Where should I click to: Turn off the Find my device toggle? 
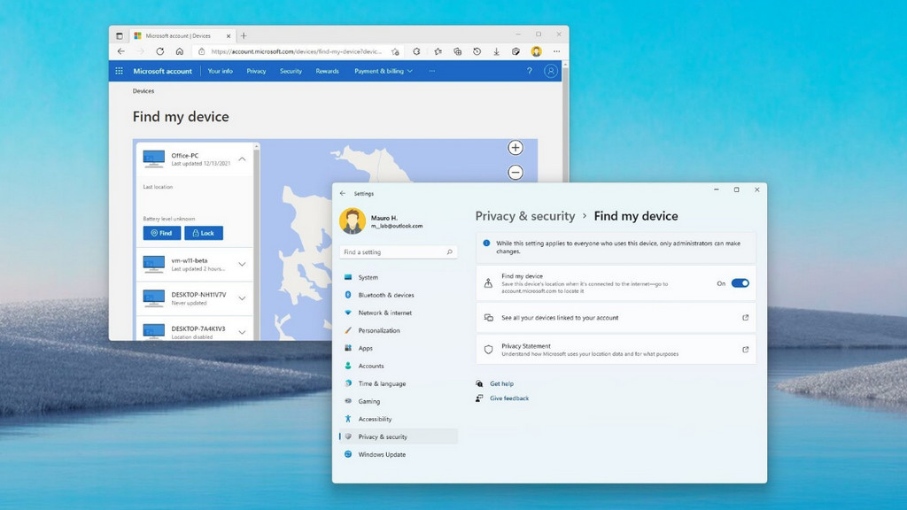coord(740,283)
